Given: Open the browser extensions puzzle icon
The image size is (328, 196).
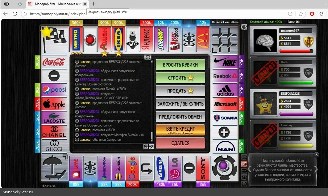Looking at the screenshot, I should pos(322,14).
